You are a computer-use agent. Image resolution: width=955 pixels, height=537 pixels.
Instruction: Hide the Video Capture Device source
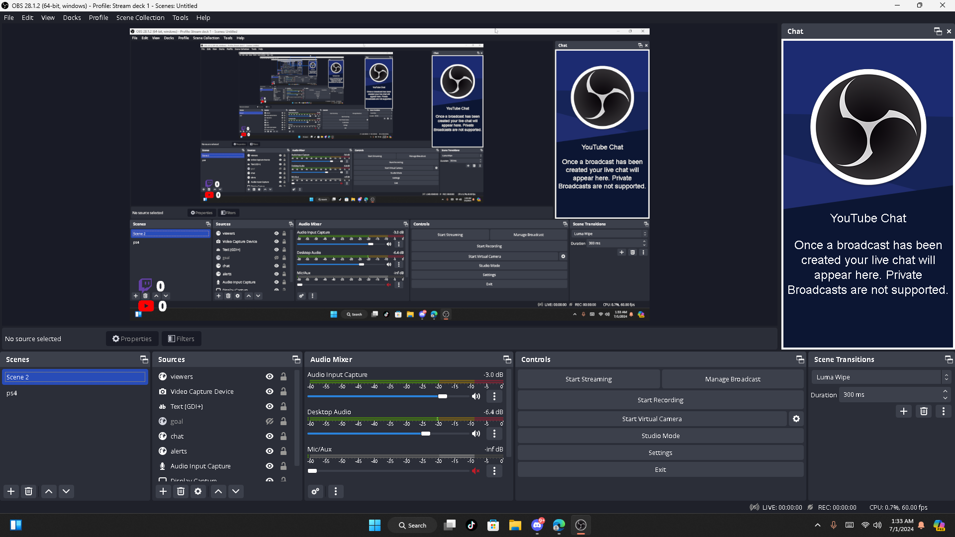270,392
